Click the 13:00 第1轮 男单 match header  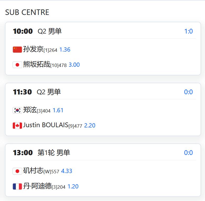tap(42, 153)
